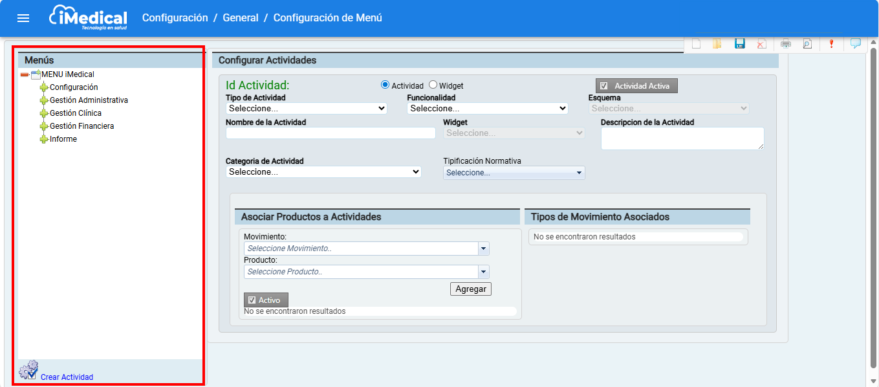
Task: Click the Nombre de la Actividad text field
Action: point(331,133)
